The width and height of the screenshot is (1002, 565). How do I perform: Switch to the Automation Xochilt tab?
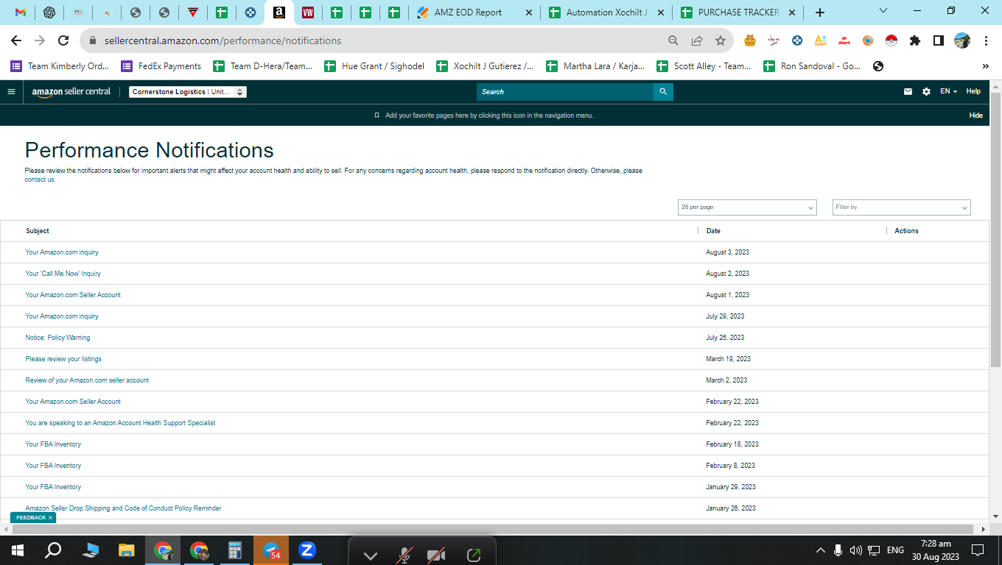click(x=606, y=13)
